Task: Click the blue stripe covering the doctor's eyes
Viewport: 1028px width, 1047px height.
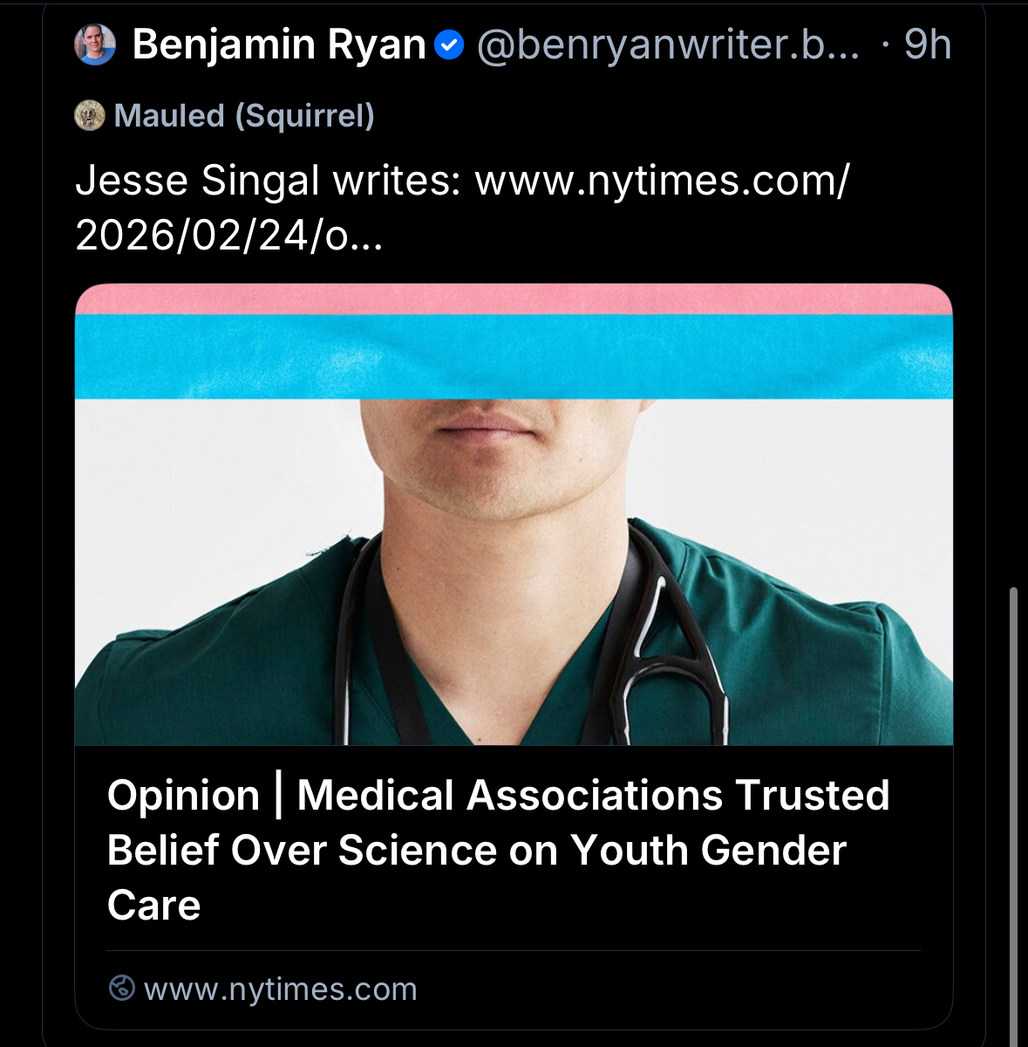Action: [x=514, y=356]
